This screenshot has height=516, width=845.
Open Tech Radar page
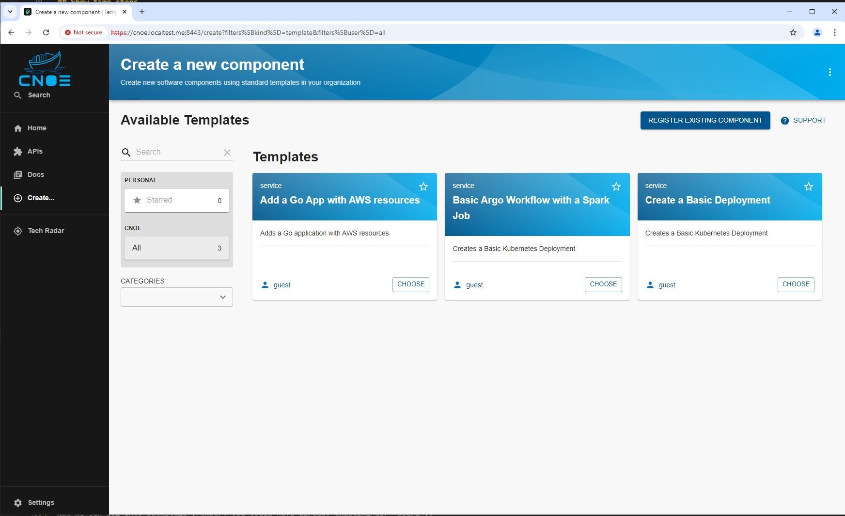pyautogui.click(x=46, y=231)
